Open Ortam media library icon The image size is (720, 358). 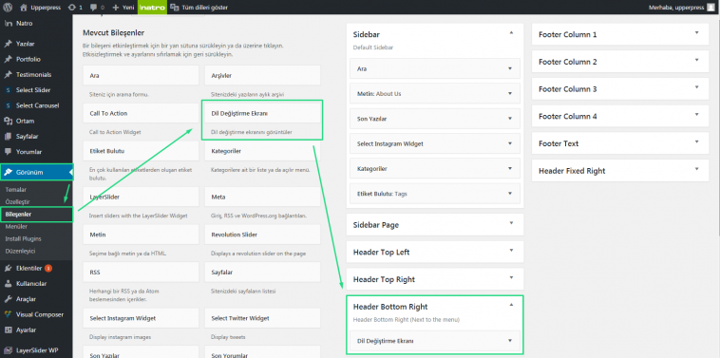tap(8, 122)
